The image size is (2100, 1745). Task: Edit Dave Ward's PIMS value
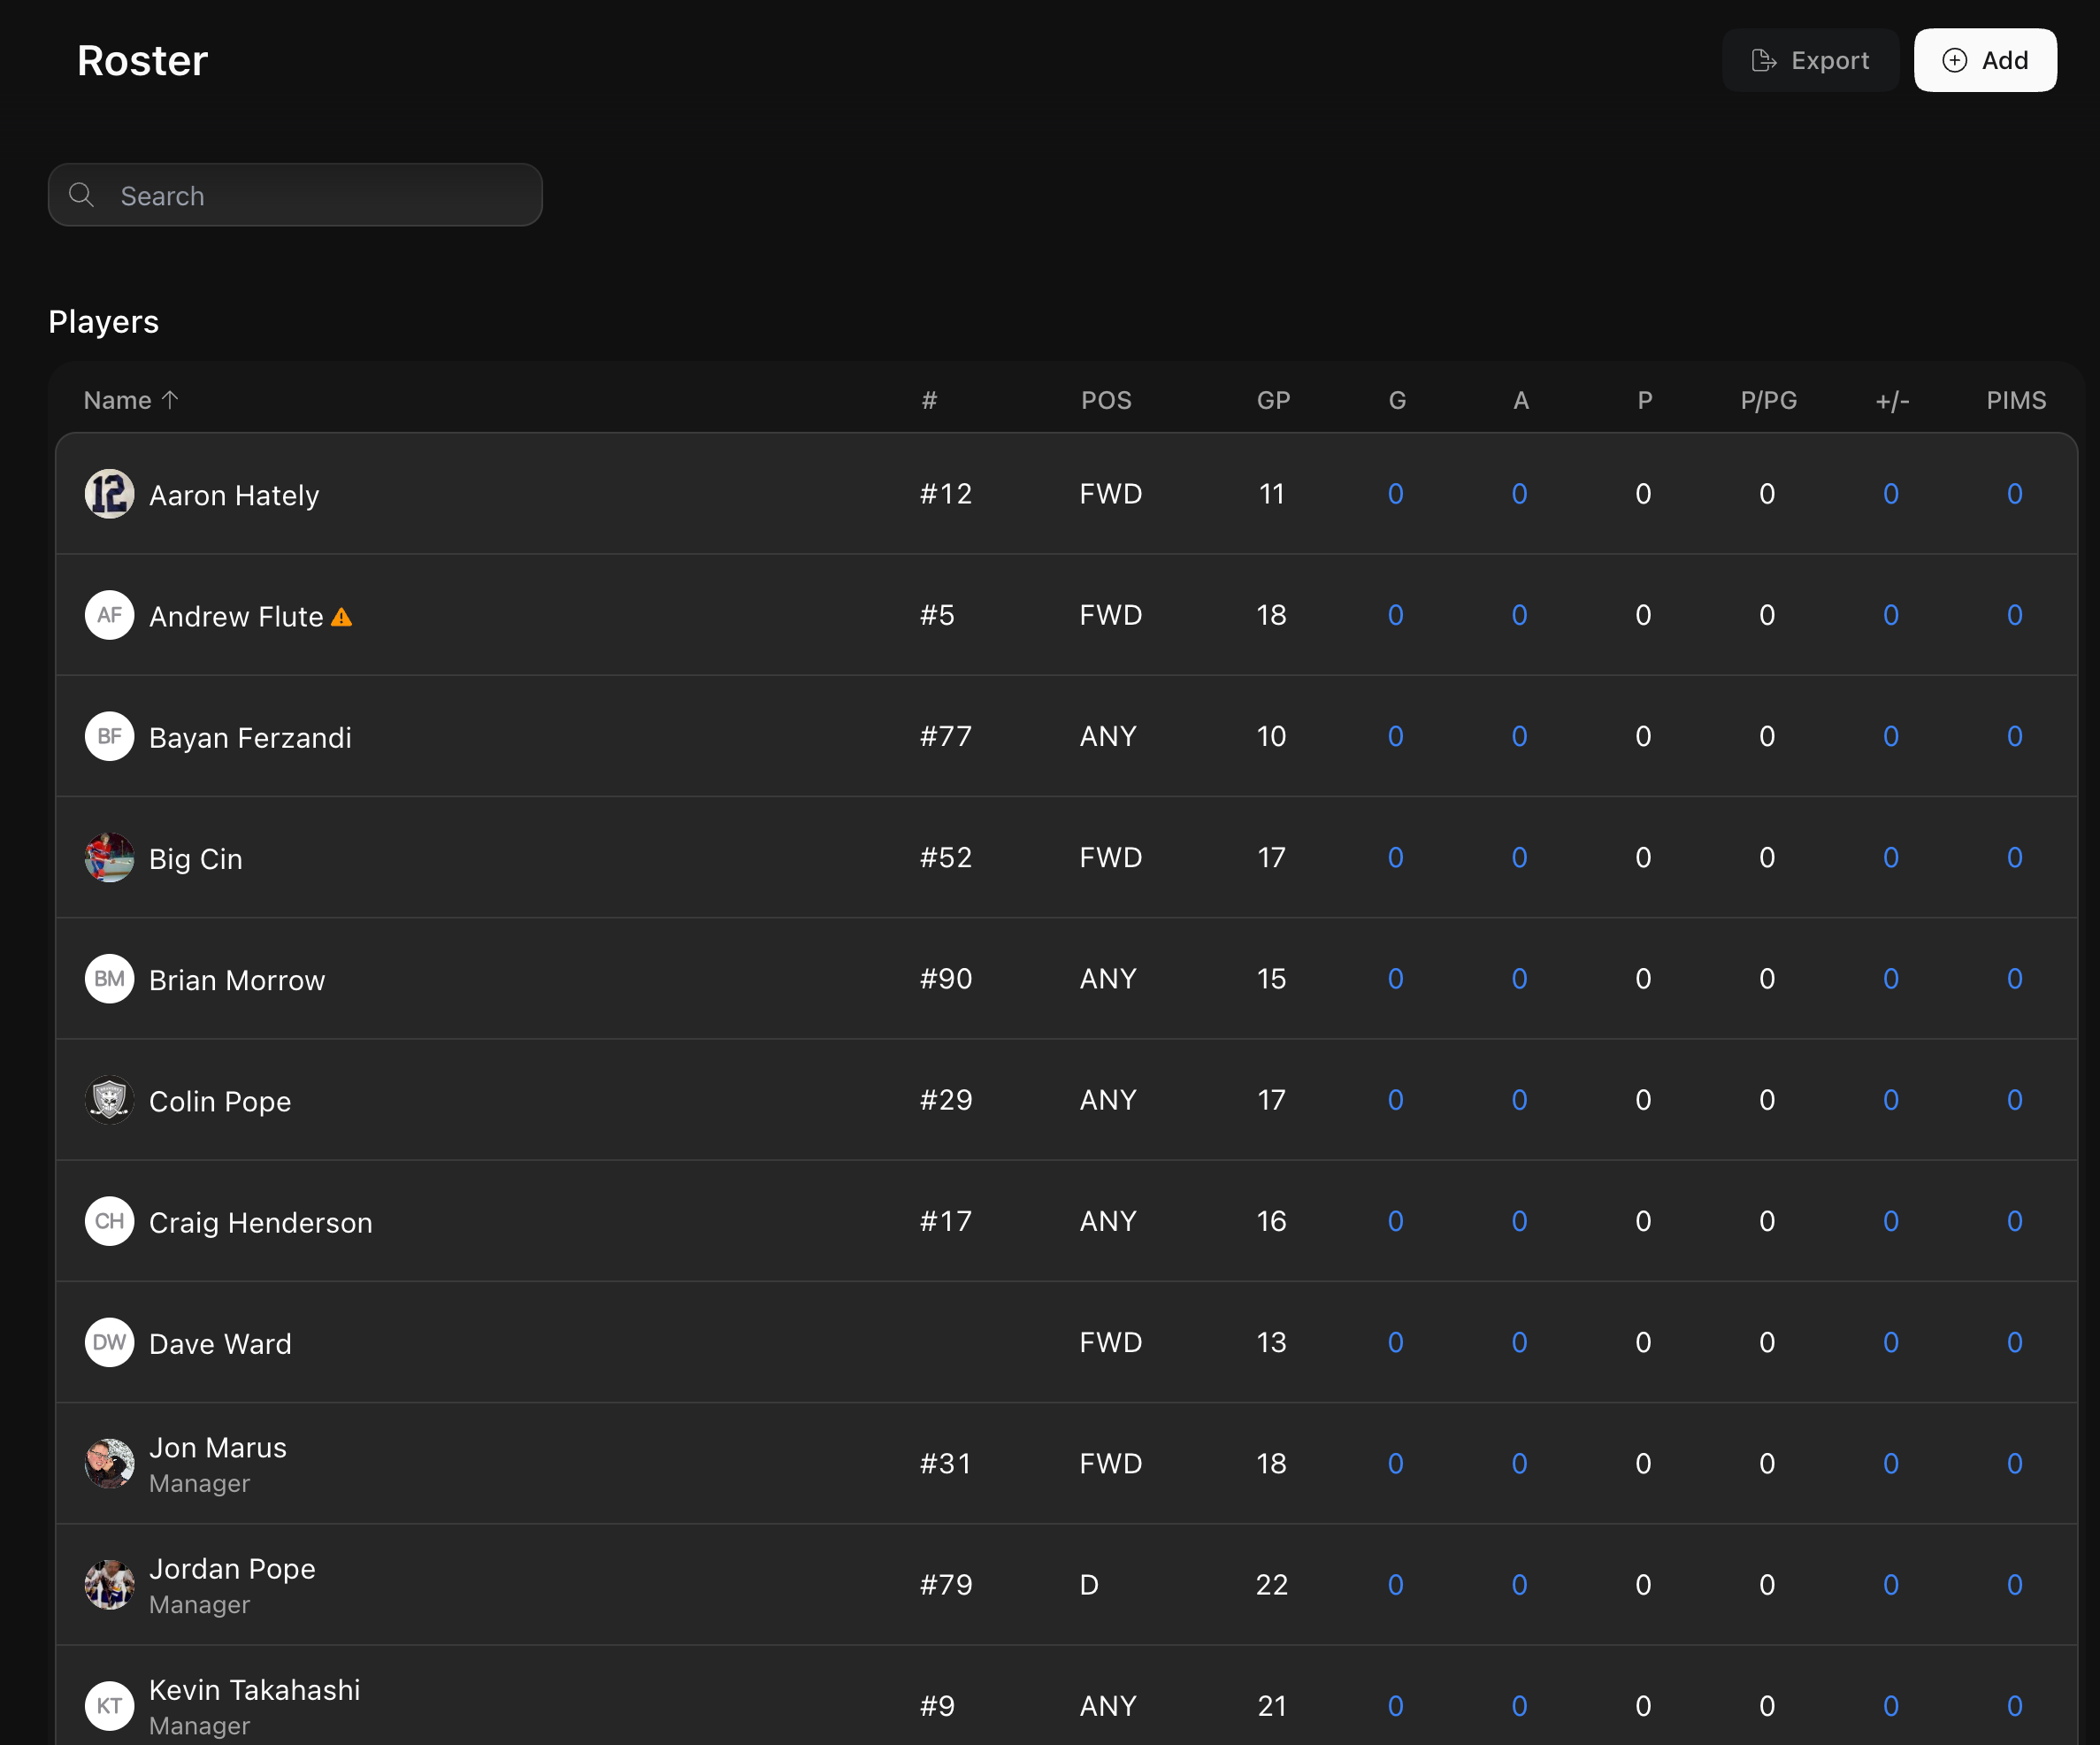pyautogui.click(x=2014, y=1342)
